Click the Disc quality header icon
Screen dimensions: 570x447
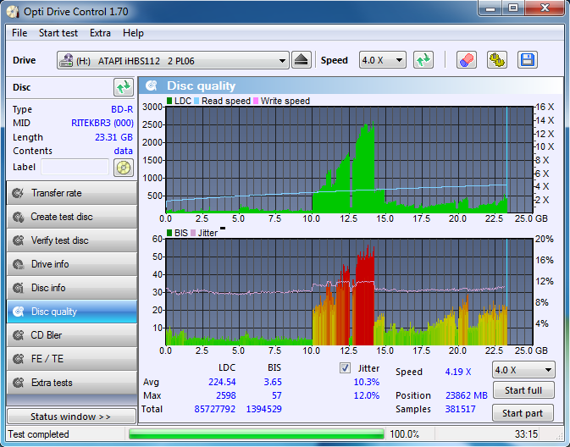(x=152, y=86)
